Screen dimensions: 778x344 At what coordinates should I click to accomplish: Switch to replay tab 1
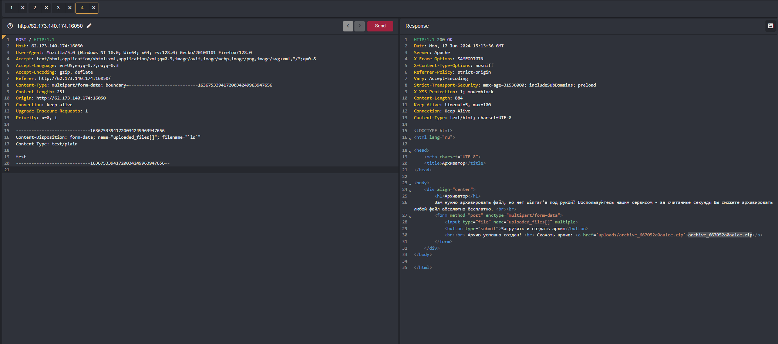(11, 8)
